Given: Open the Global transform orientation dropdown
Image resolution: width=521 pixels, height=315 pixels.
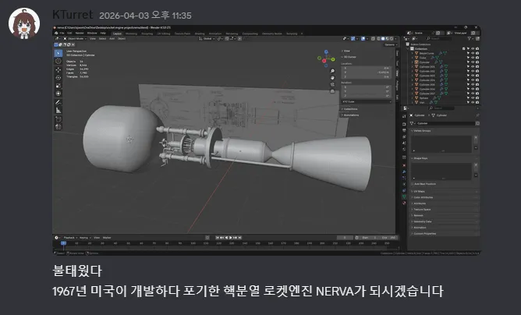Looking at the screenshot, I should [x=207, y=38].
